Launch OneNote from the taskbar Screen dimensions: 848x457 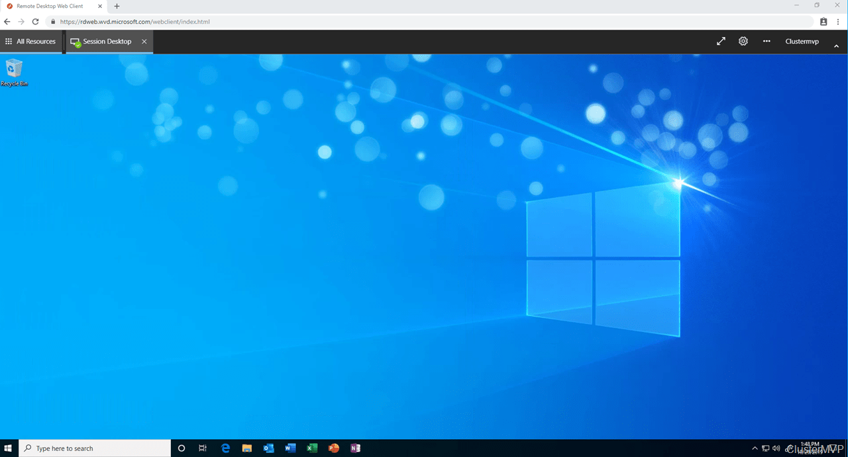pyautogui.click(x=356, y=448)
